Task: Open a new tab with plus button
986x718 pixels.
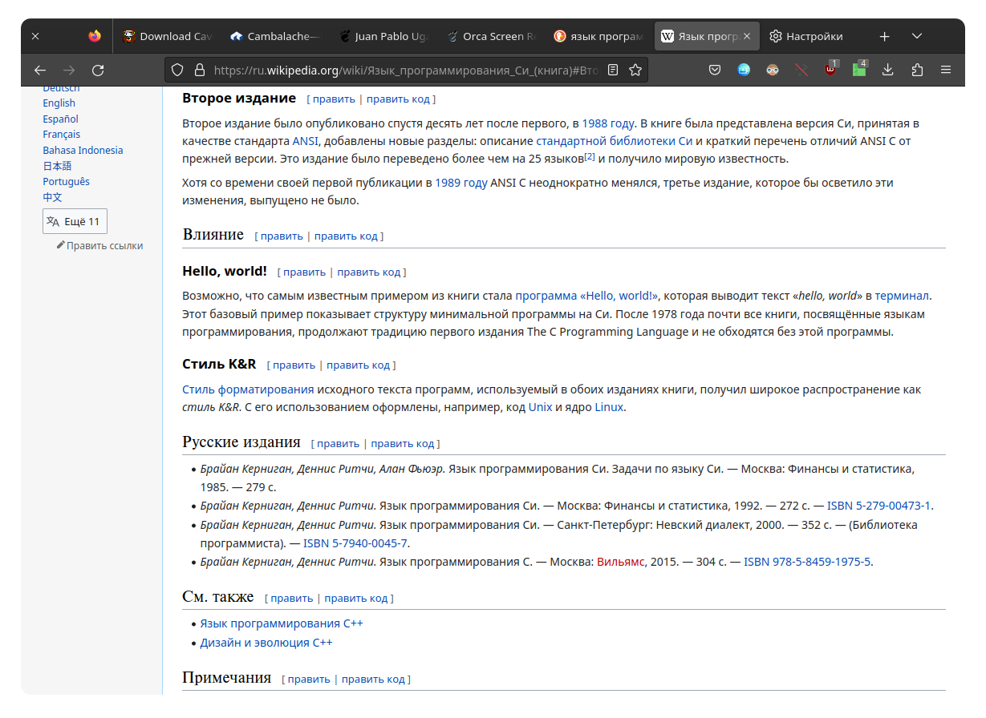Action: 884,36
